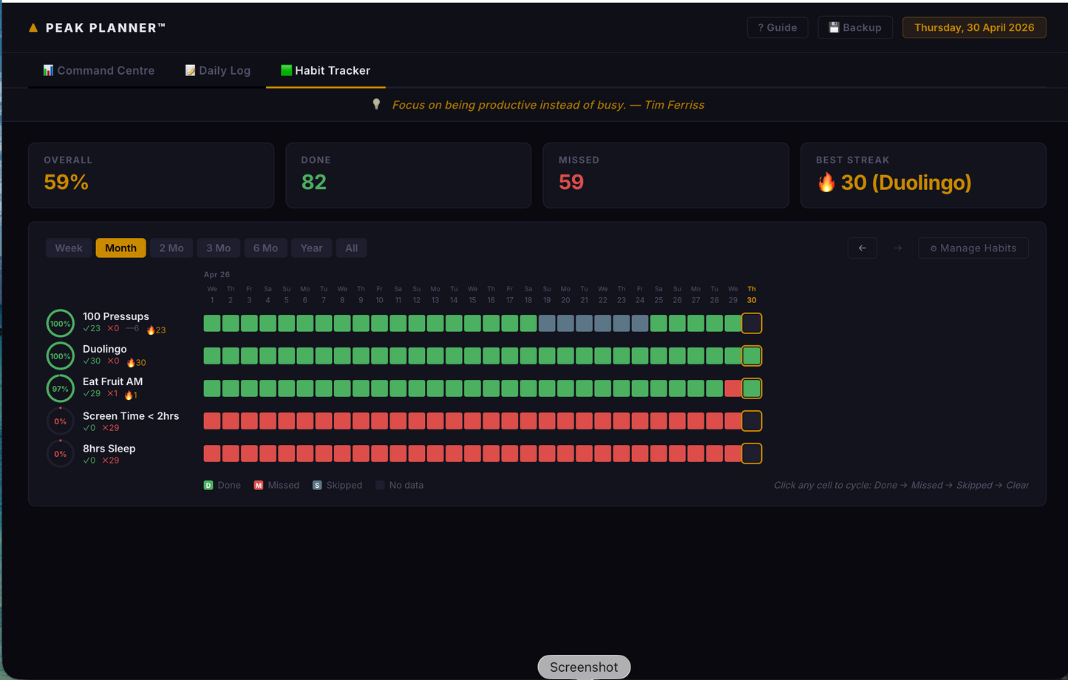
Task: Toggle 8hrs Sleep cell for day 1
Action: click(212, 453)
